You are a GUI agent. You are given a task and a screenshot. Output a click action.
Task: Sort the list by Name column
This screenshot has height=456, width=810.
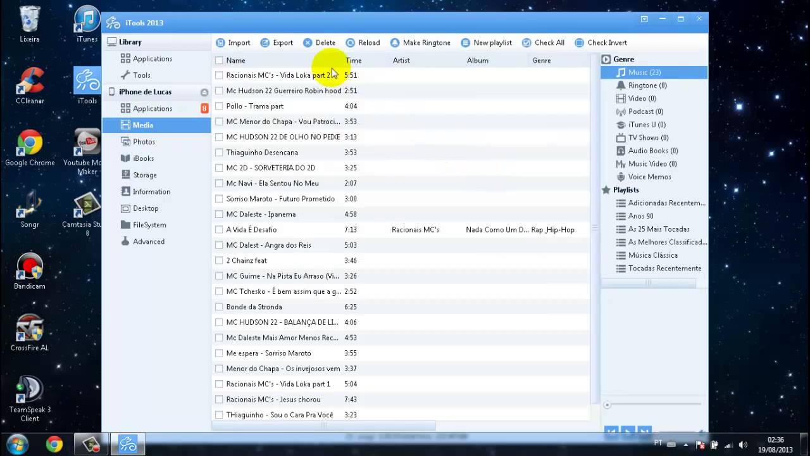[x=235, y=60]
